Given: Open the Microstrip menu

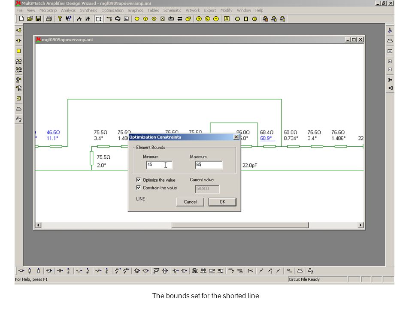Looking at the screenshot, I should pos(48,10).
